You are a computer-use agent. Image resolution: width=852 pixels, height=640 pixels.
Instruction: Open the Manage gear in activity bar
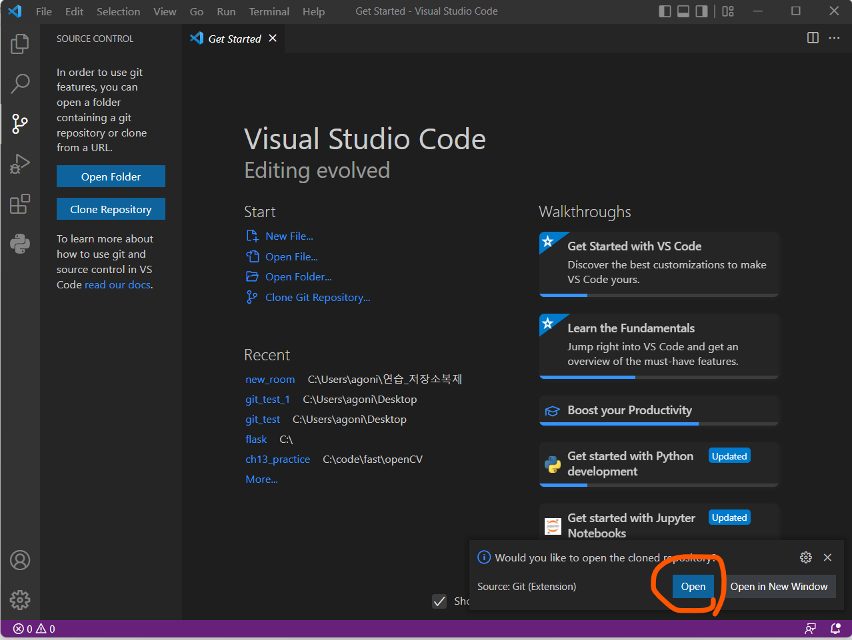(20, 599)
